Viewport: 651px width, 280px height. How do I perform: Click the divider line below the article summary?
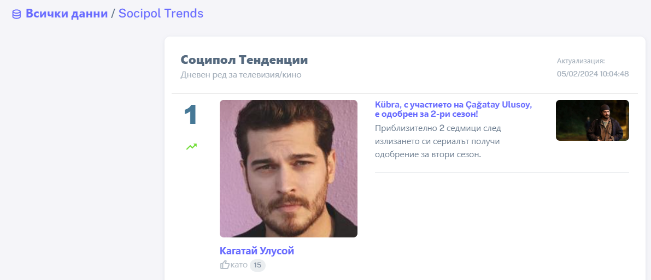[502, 172]
